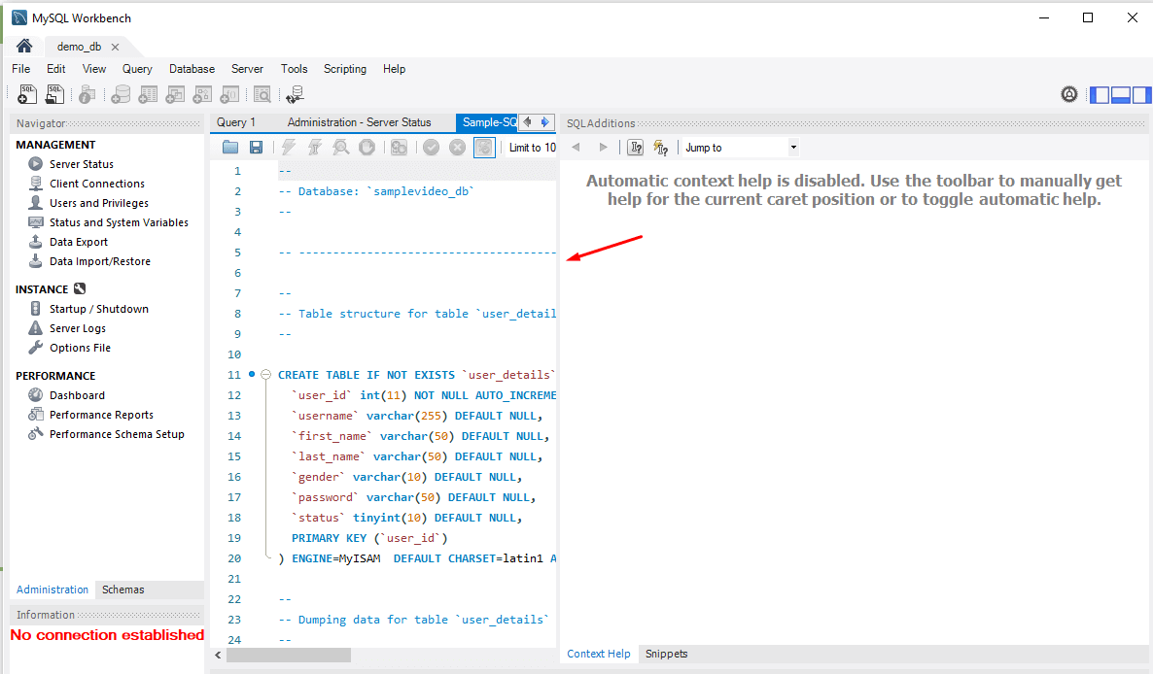Viewport: 1153px width, 674px height.
Task: Switch to the Schemas tab
Action: point(122,590)
